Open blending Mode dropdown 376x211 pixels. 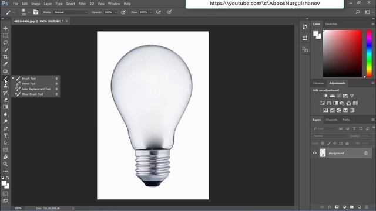(70, 12)
